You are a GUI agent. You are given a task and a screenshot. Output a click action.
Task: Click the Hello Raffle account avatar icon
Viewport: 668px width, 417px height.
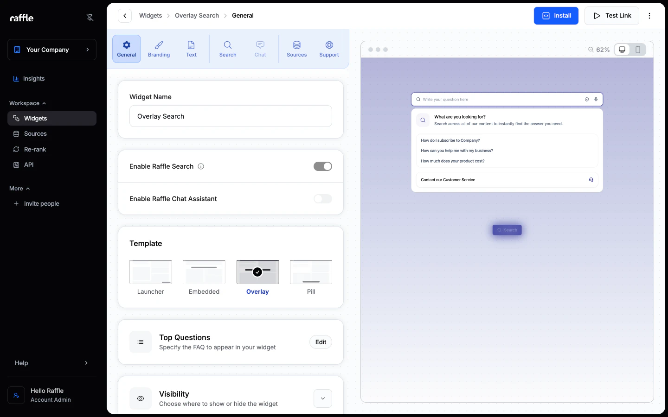(x=16, y=395)
